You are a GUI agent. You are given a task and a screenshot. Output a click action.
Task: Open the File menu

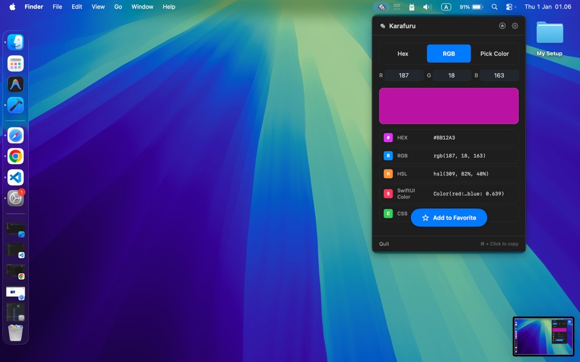click(x=57, y=7)
